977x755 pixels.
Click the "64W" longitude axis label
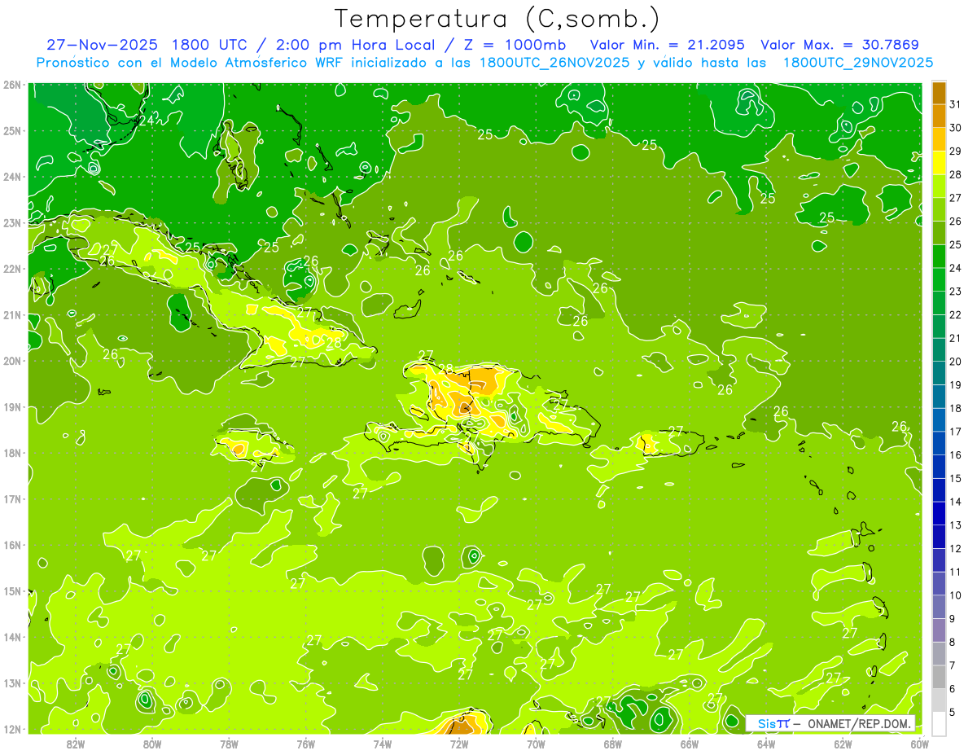click(x=766, y=744)
